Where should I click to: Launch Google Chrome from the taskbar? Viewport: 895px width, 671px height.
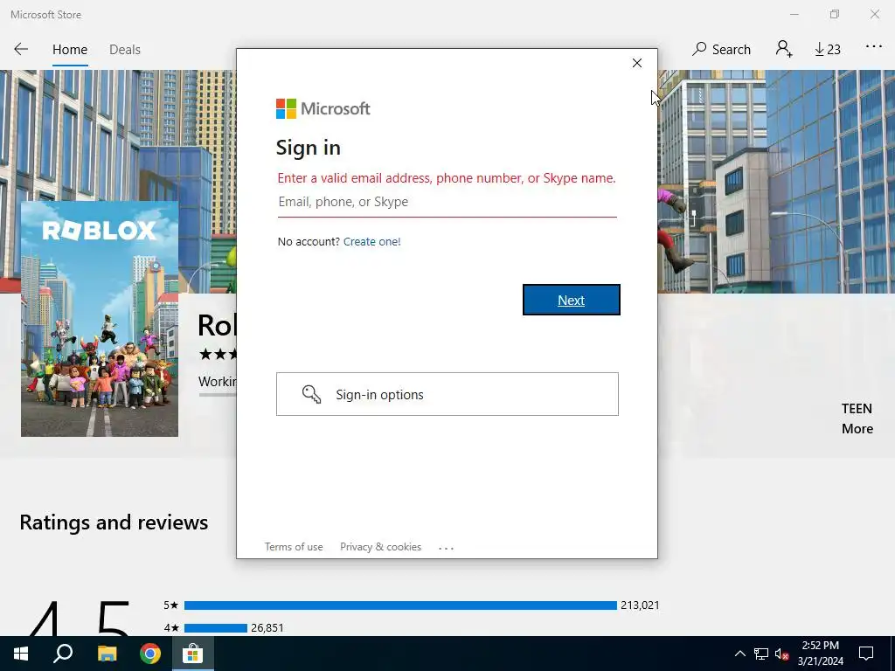[150, 654]
